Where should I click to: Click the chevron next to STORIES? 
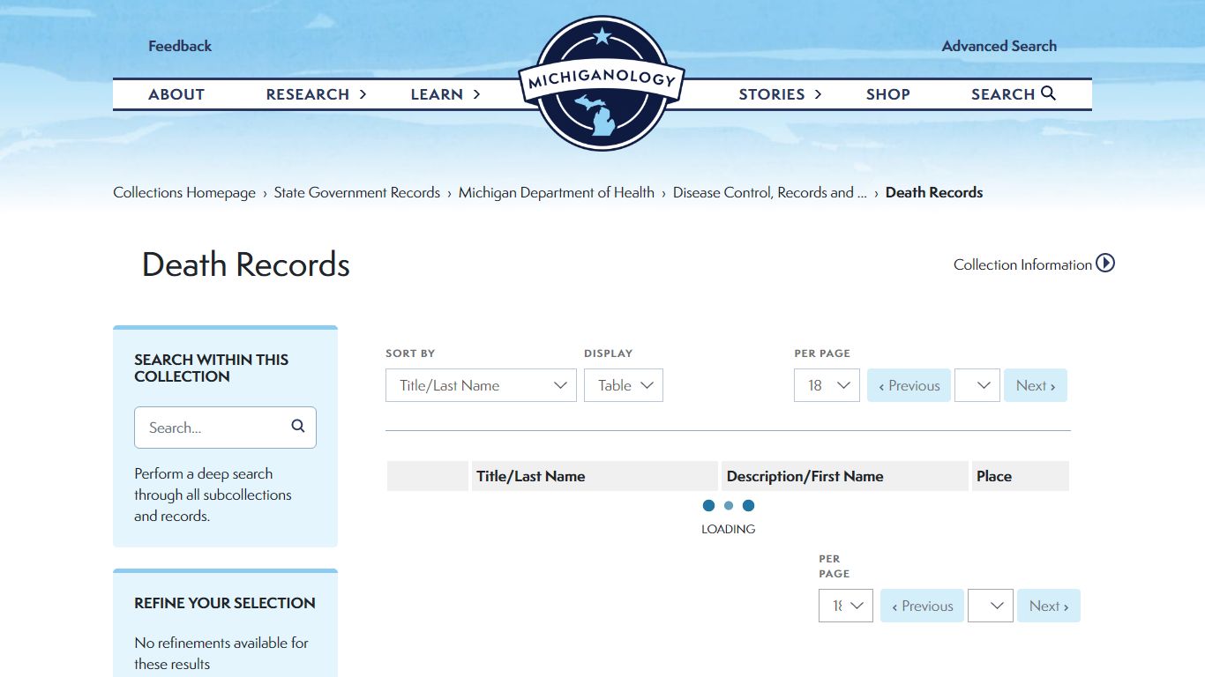pos(818,94)
